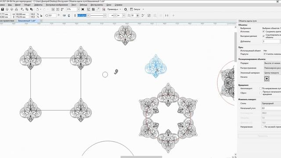Click the cloud upload icon in toolbar
The width and height of the screenshot is (281, 158).
click(12, 9)
